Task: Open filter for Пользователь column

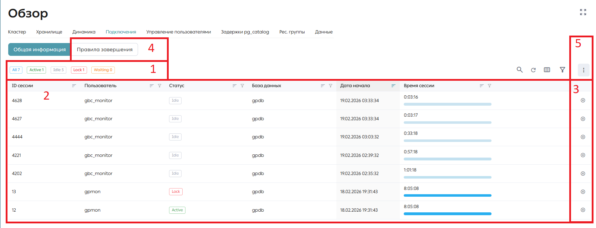Action: tap(159, 86)
